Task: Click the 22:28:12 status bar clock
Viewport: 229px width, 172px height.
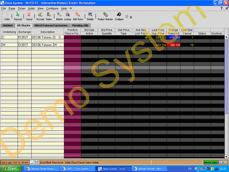Action: tap(223, 162)
